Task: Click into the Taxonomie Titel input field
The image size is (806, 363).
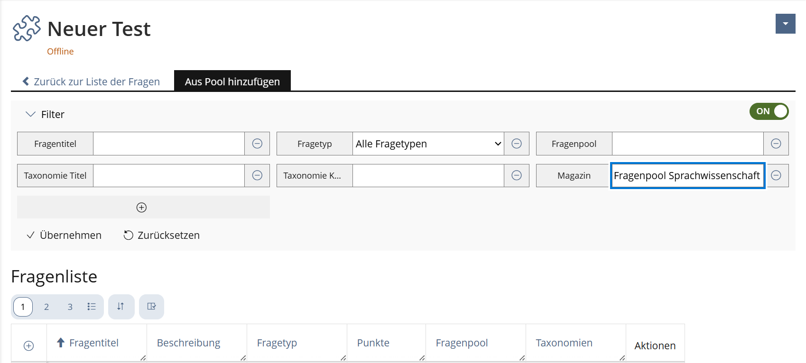Action: pos(169,175)
